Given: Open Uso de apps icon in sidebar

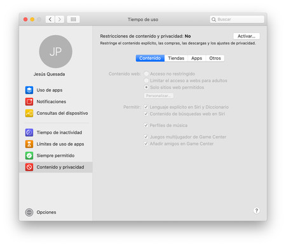Looking at the screenshot, I should tap(29, 90).
